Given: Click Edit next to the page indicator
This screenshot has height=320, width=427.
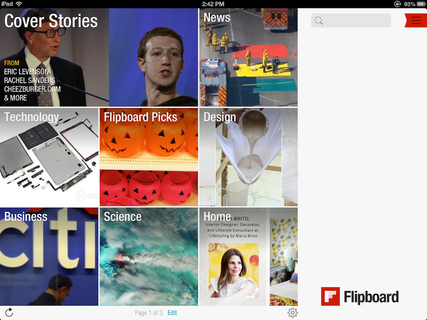Looking at the screenshot, I should 172,313.
